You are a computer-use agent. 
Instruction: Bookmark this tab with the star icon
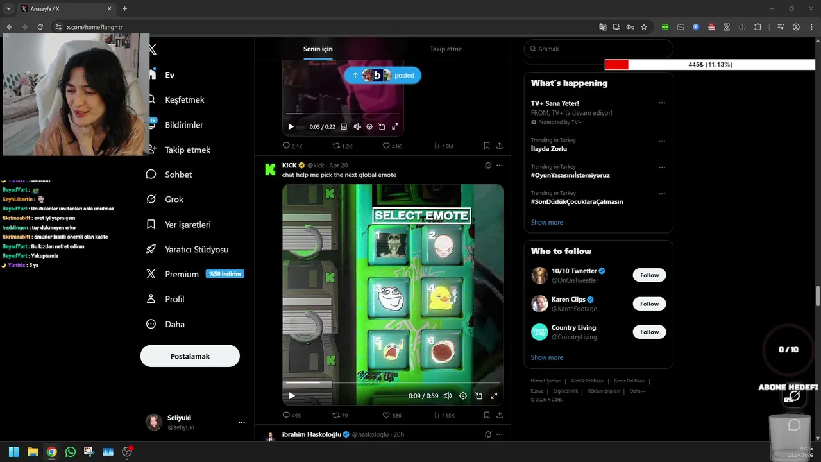click(x=644, y=27)
